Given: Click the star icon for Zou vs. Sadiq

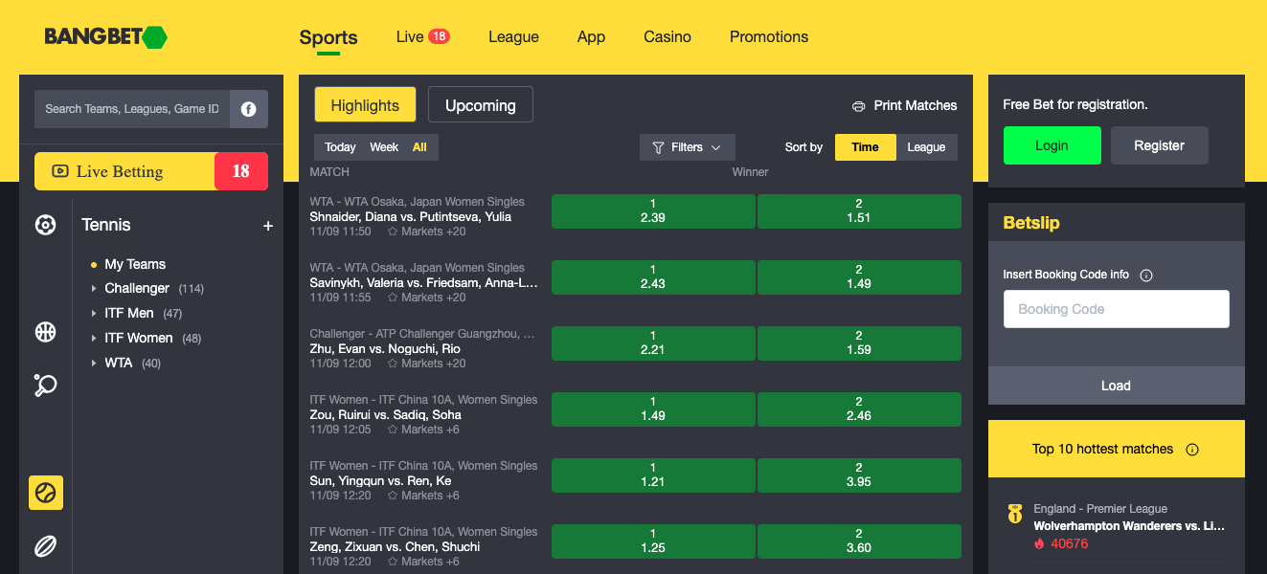Looking at the screenshot, I should coord(392,430).
